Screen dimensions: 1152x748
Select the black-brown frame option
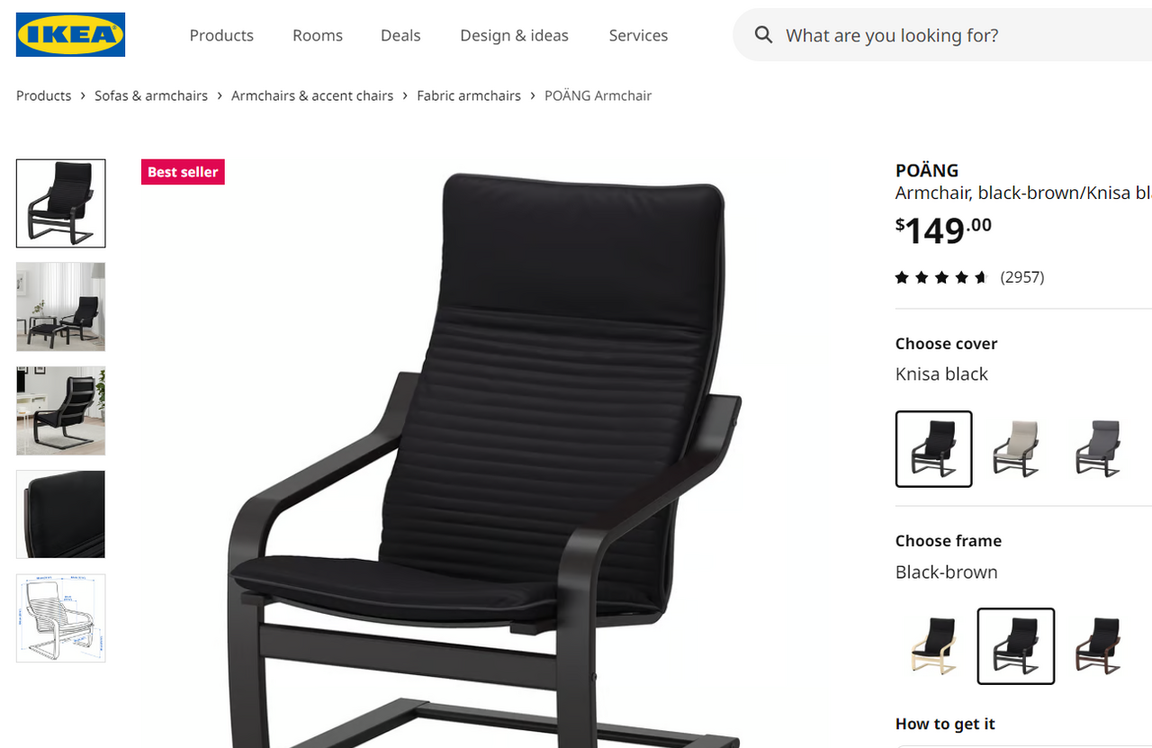point(1016,646)
